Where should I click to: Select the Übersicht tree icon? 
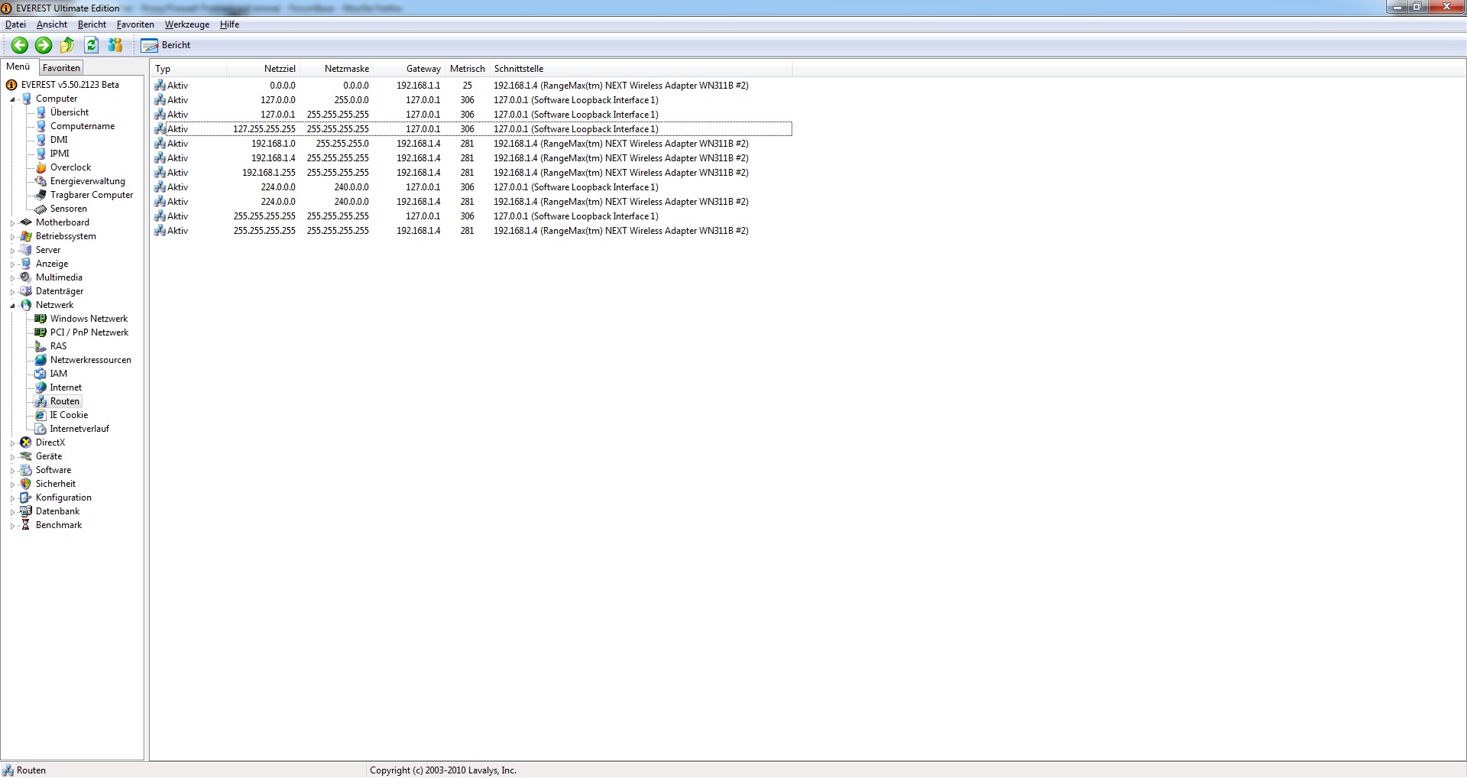point(41,112)
